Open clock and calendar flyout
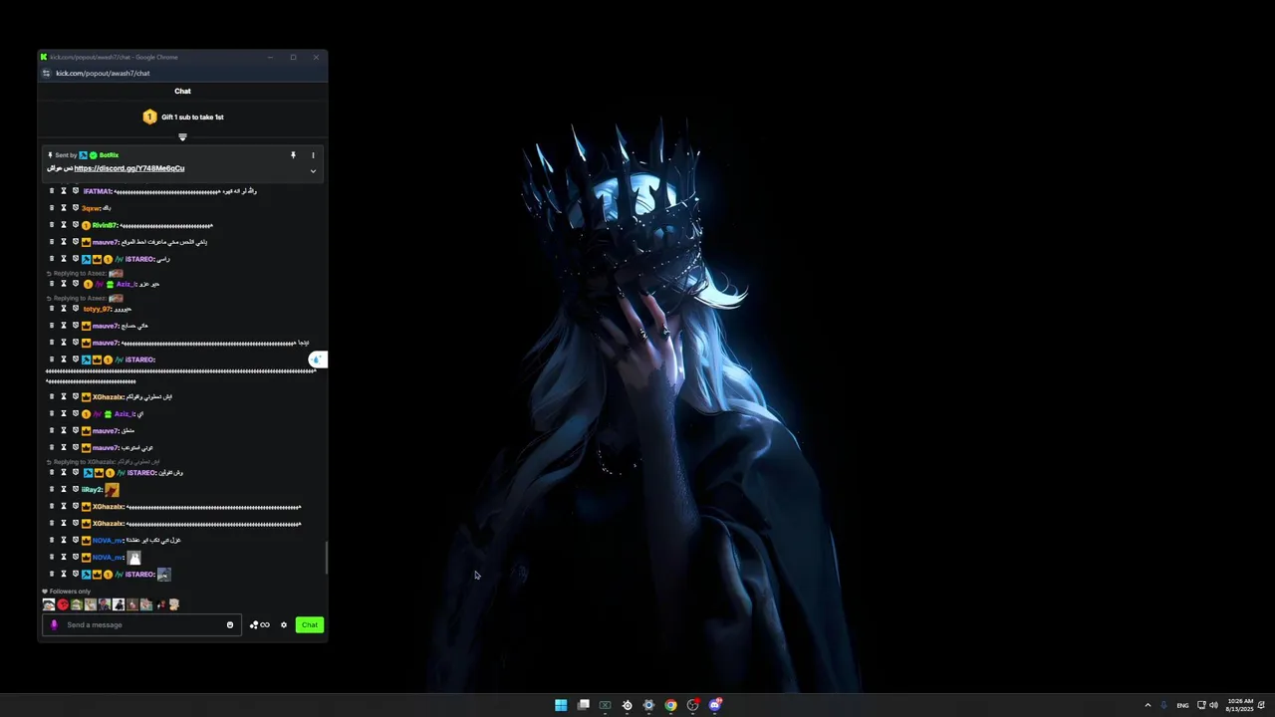Viewport: 1275px width, 717px height. click(1240, 705)
